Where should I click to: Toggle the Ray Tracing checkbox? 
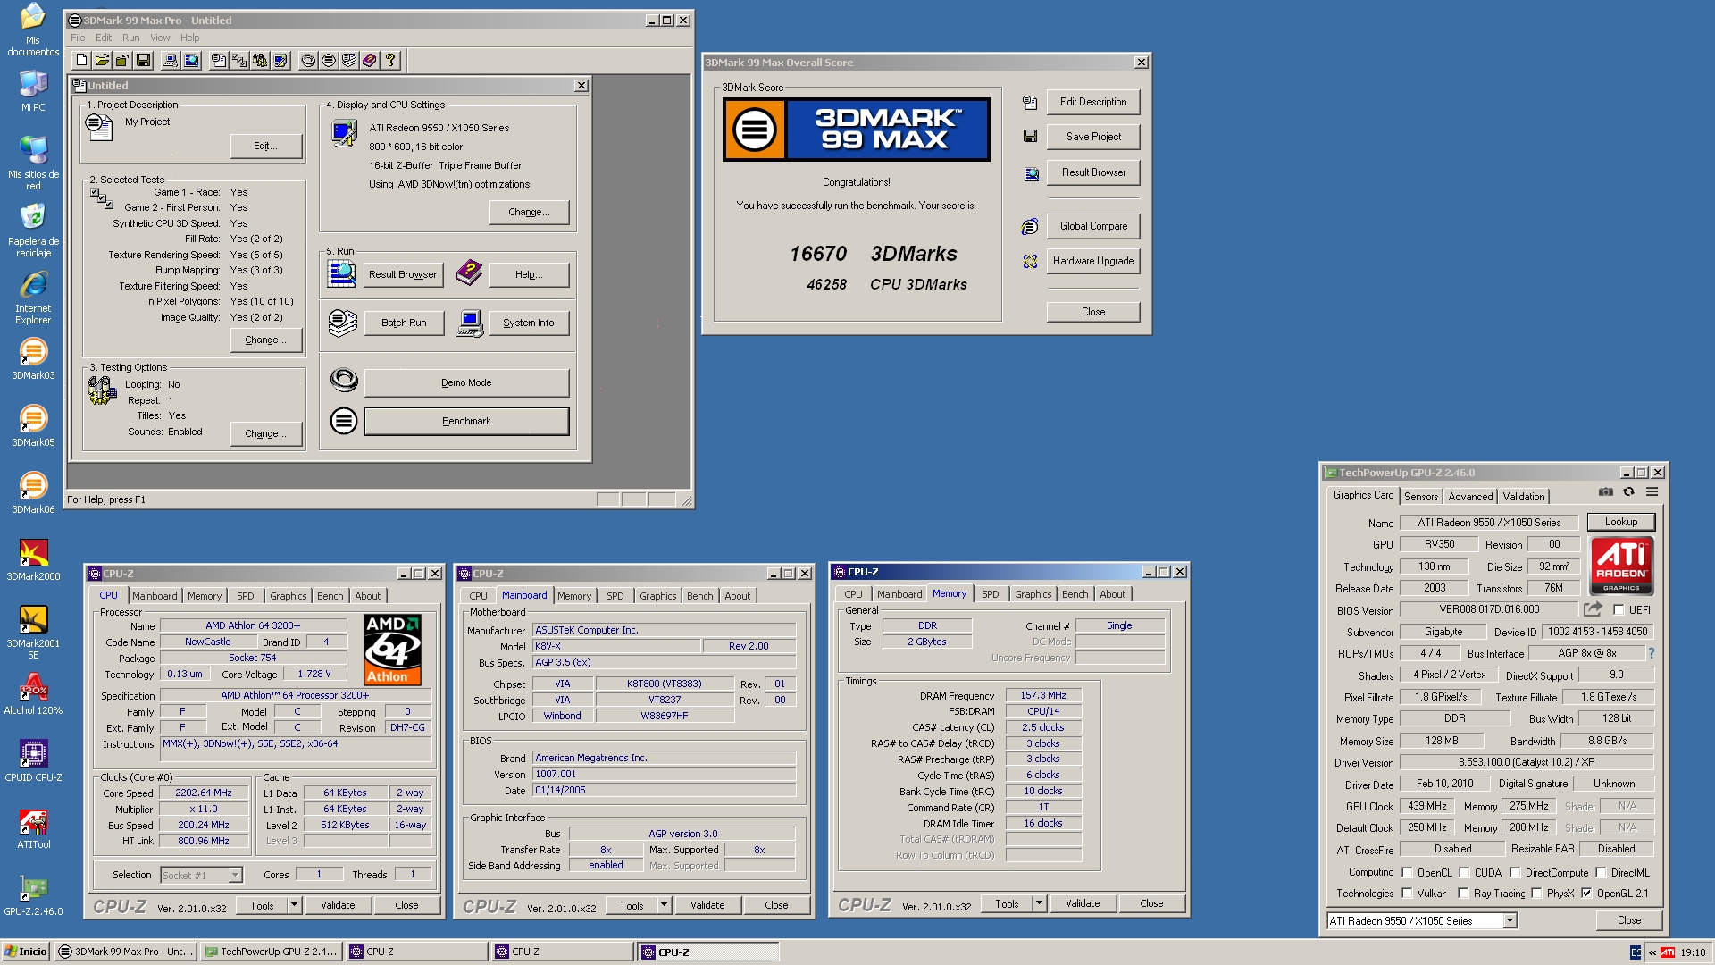click(1464, 894)
